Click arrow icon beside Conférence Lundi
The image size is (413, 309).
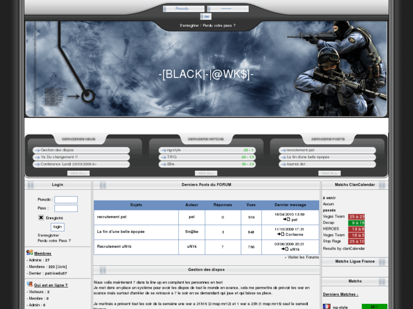(x=37, y=164)
